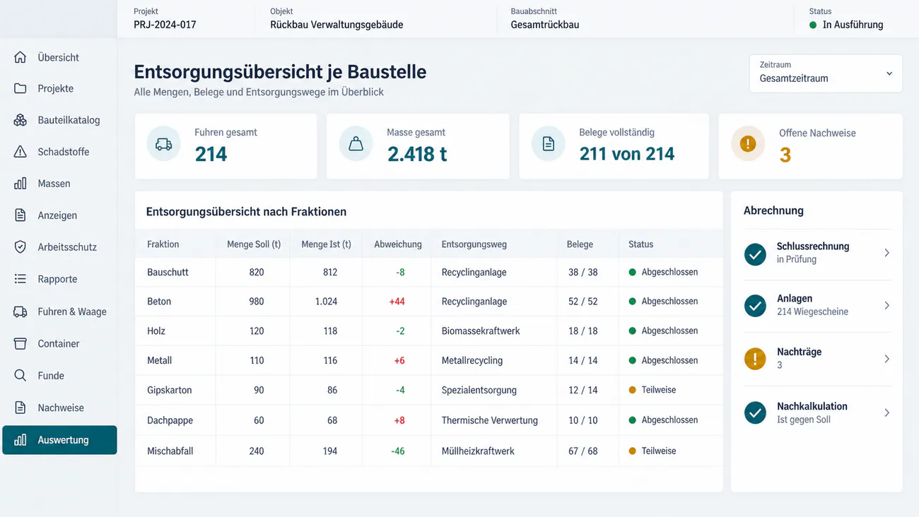Click the folder icon beside Projekte
This screenshot has height=517, width=919.
click(x=21, y=88)
